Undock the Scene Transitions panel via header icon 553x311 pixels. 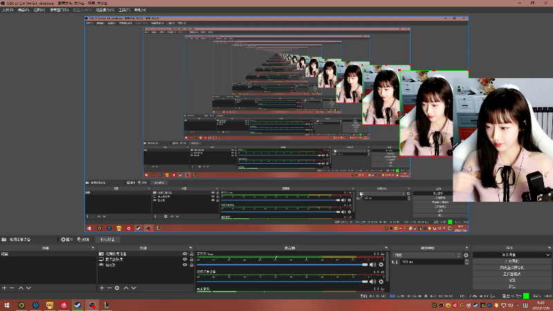467,248
